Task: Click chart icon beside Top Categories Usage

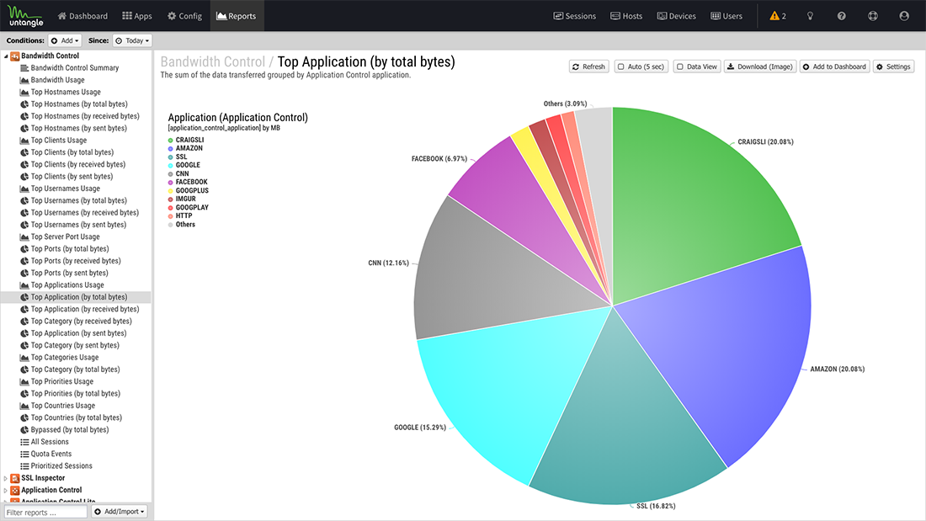Action: (24, 358)
